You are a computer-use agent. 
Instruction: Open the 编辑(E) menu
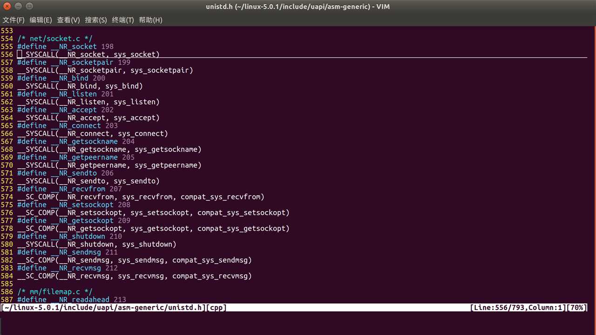41,20
